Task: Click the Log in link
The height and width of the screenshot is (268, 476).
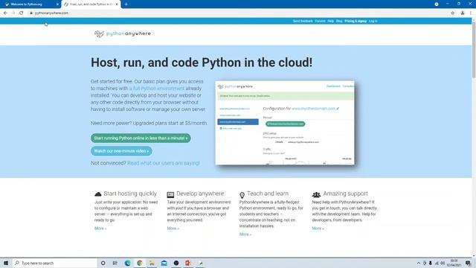Action: pos(373,21)
